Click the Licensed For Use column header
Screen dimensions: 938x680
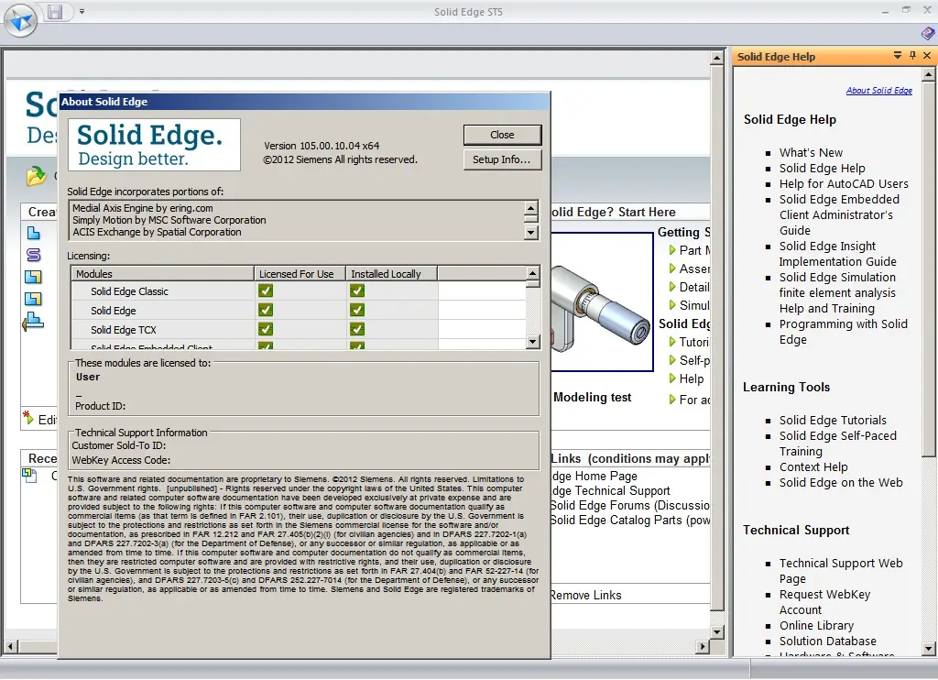click(300, 273)
